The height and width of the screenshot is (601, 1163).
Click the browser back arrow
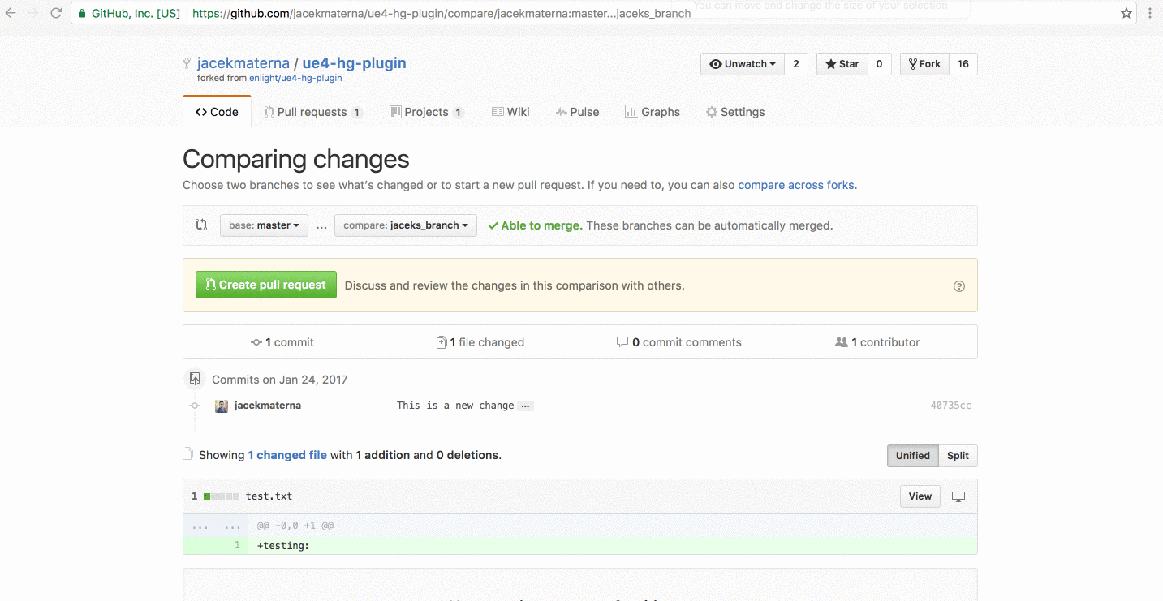coord(11,13)
